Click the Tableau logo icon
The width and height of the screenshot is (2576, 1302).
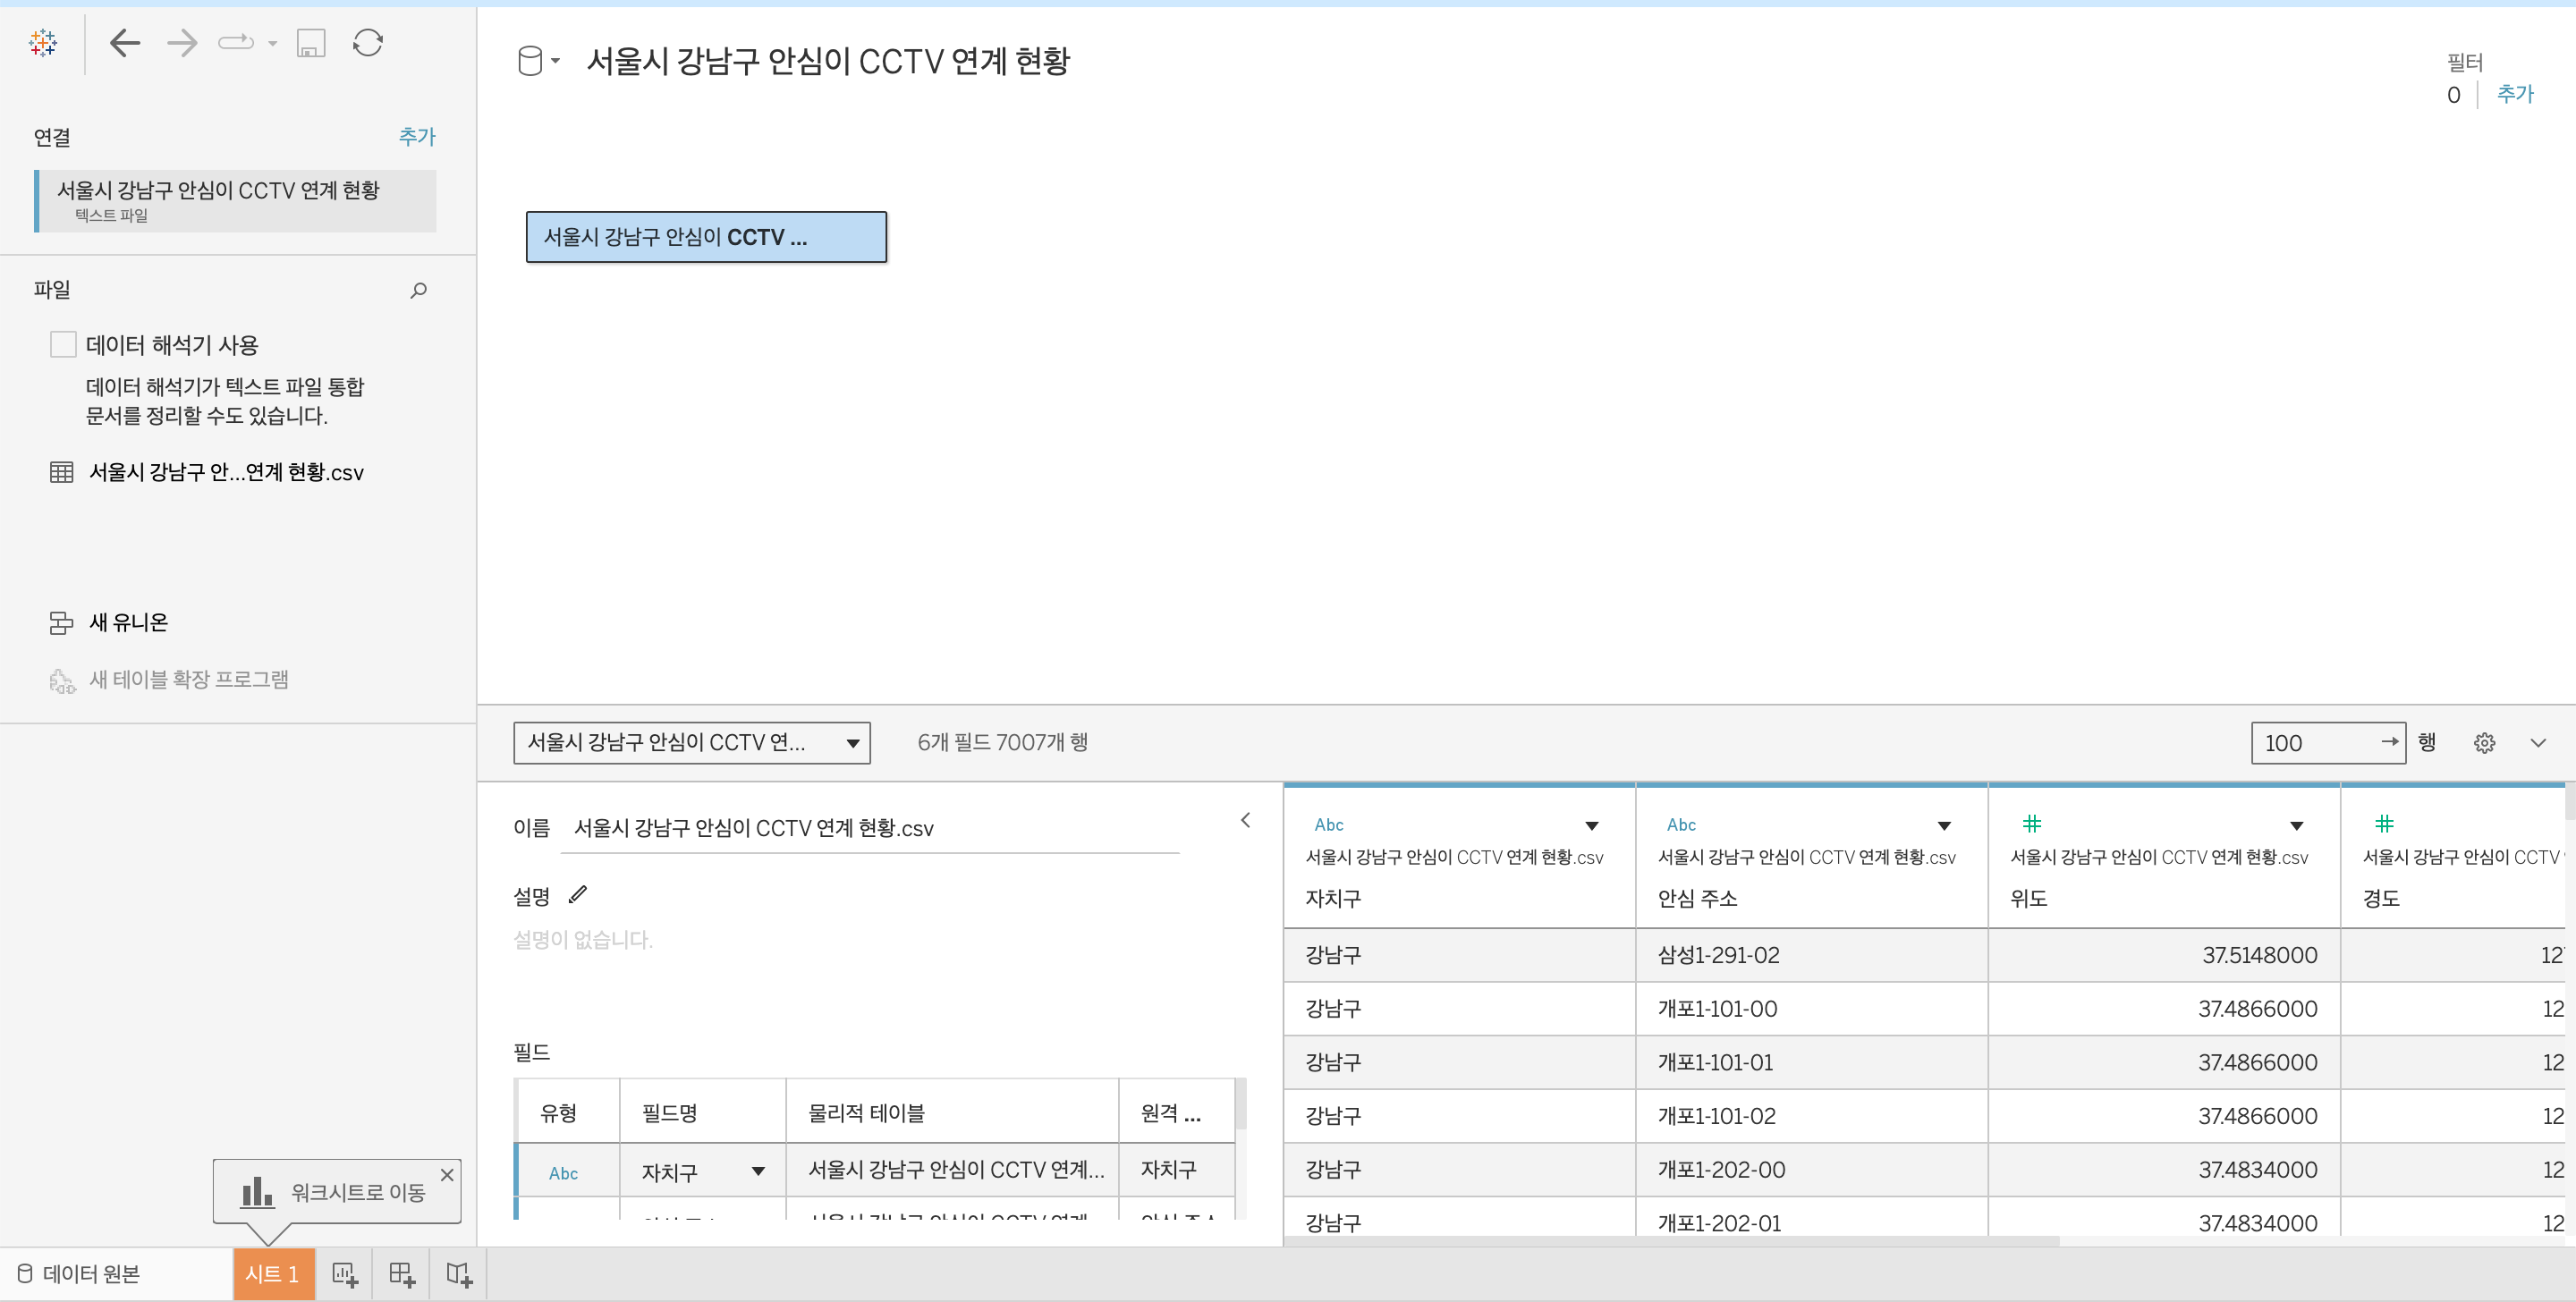pyautogui.click(x=43, y=43)
